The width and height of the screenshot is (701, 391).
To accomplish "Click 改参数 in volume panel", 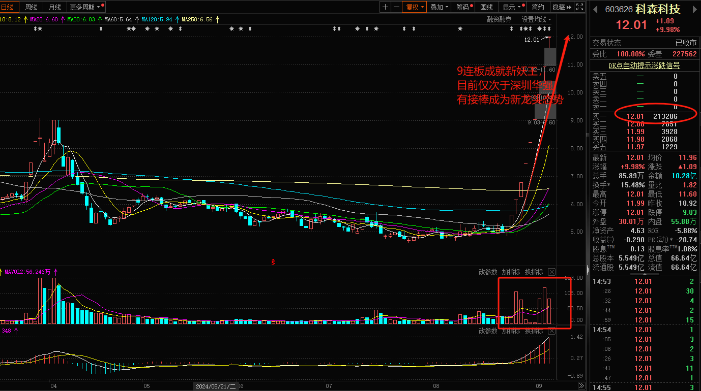I will coord(488,272).
